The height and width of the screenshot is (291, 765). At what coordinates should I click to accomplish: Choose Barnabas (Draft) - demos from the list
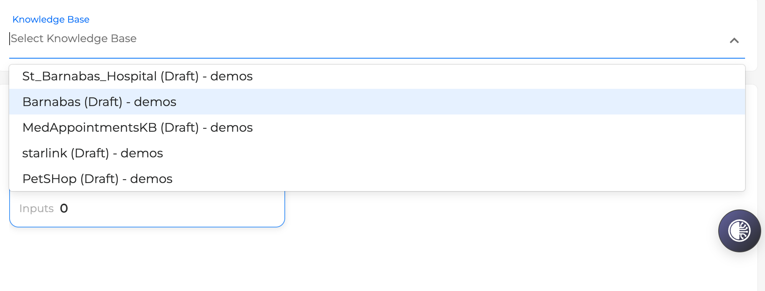pyautogui.click(x=100, y=102)
